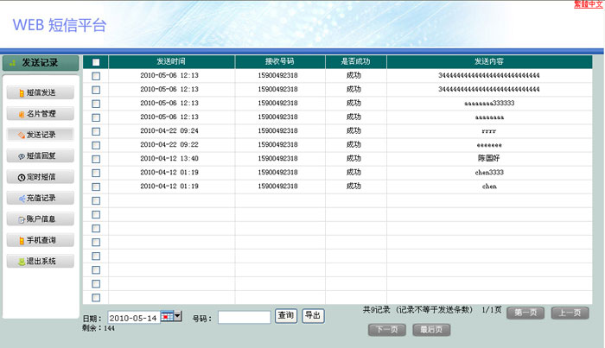Select 发送记录 in the sidebar menu
This screenshot has width=605, height=348.
pyautogui.click(x=40, y=135)
